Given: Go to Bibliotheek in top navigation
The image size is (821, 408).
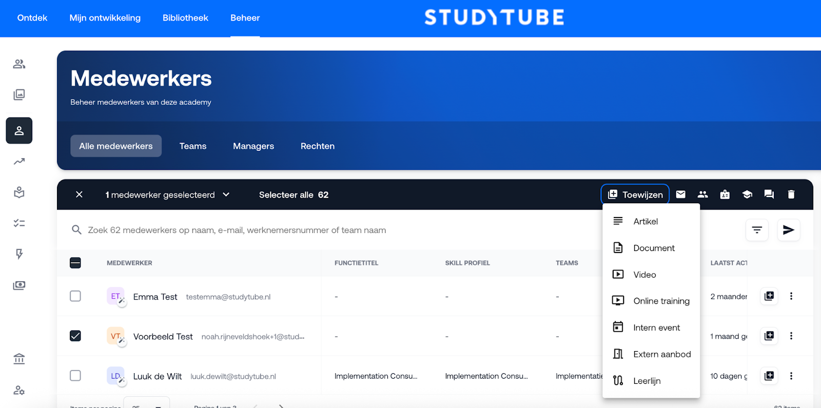Looking at the screenshot, I should 185,18.
